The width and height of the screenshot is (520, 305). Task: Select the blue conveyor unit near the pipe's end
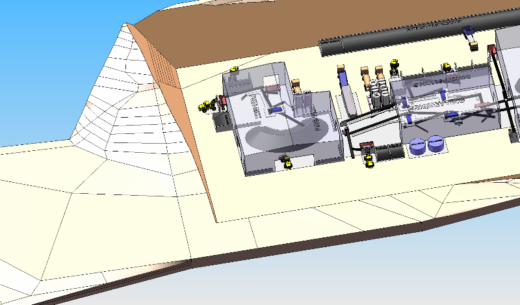[469, 34]
